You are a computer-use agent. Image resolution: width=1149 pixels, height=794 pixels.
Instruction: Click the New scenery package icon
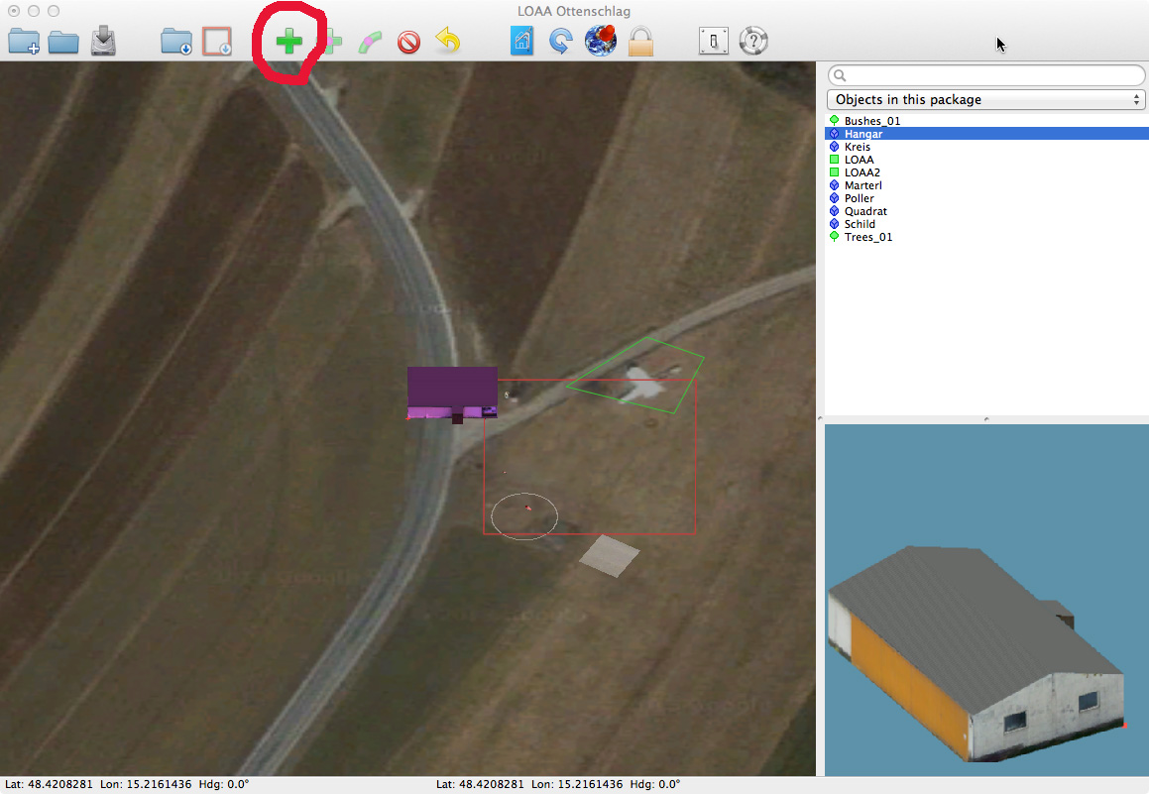[24, 42]
